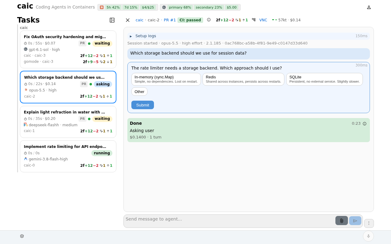Screen dimensions: 391x244
Task: Click the running status badge
Action: [x=102, y=153]
